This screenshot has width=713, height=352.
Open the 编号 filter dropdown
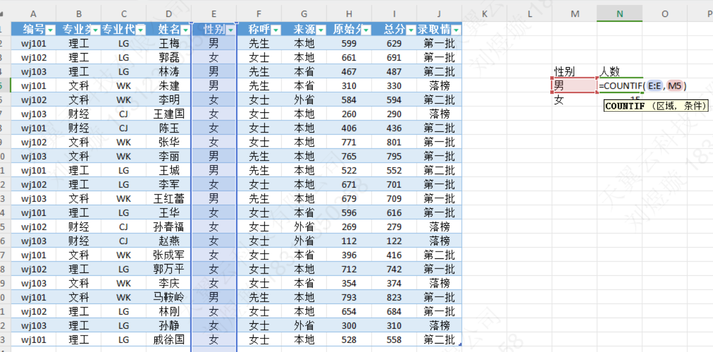(x=50, y=30)
